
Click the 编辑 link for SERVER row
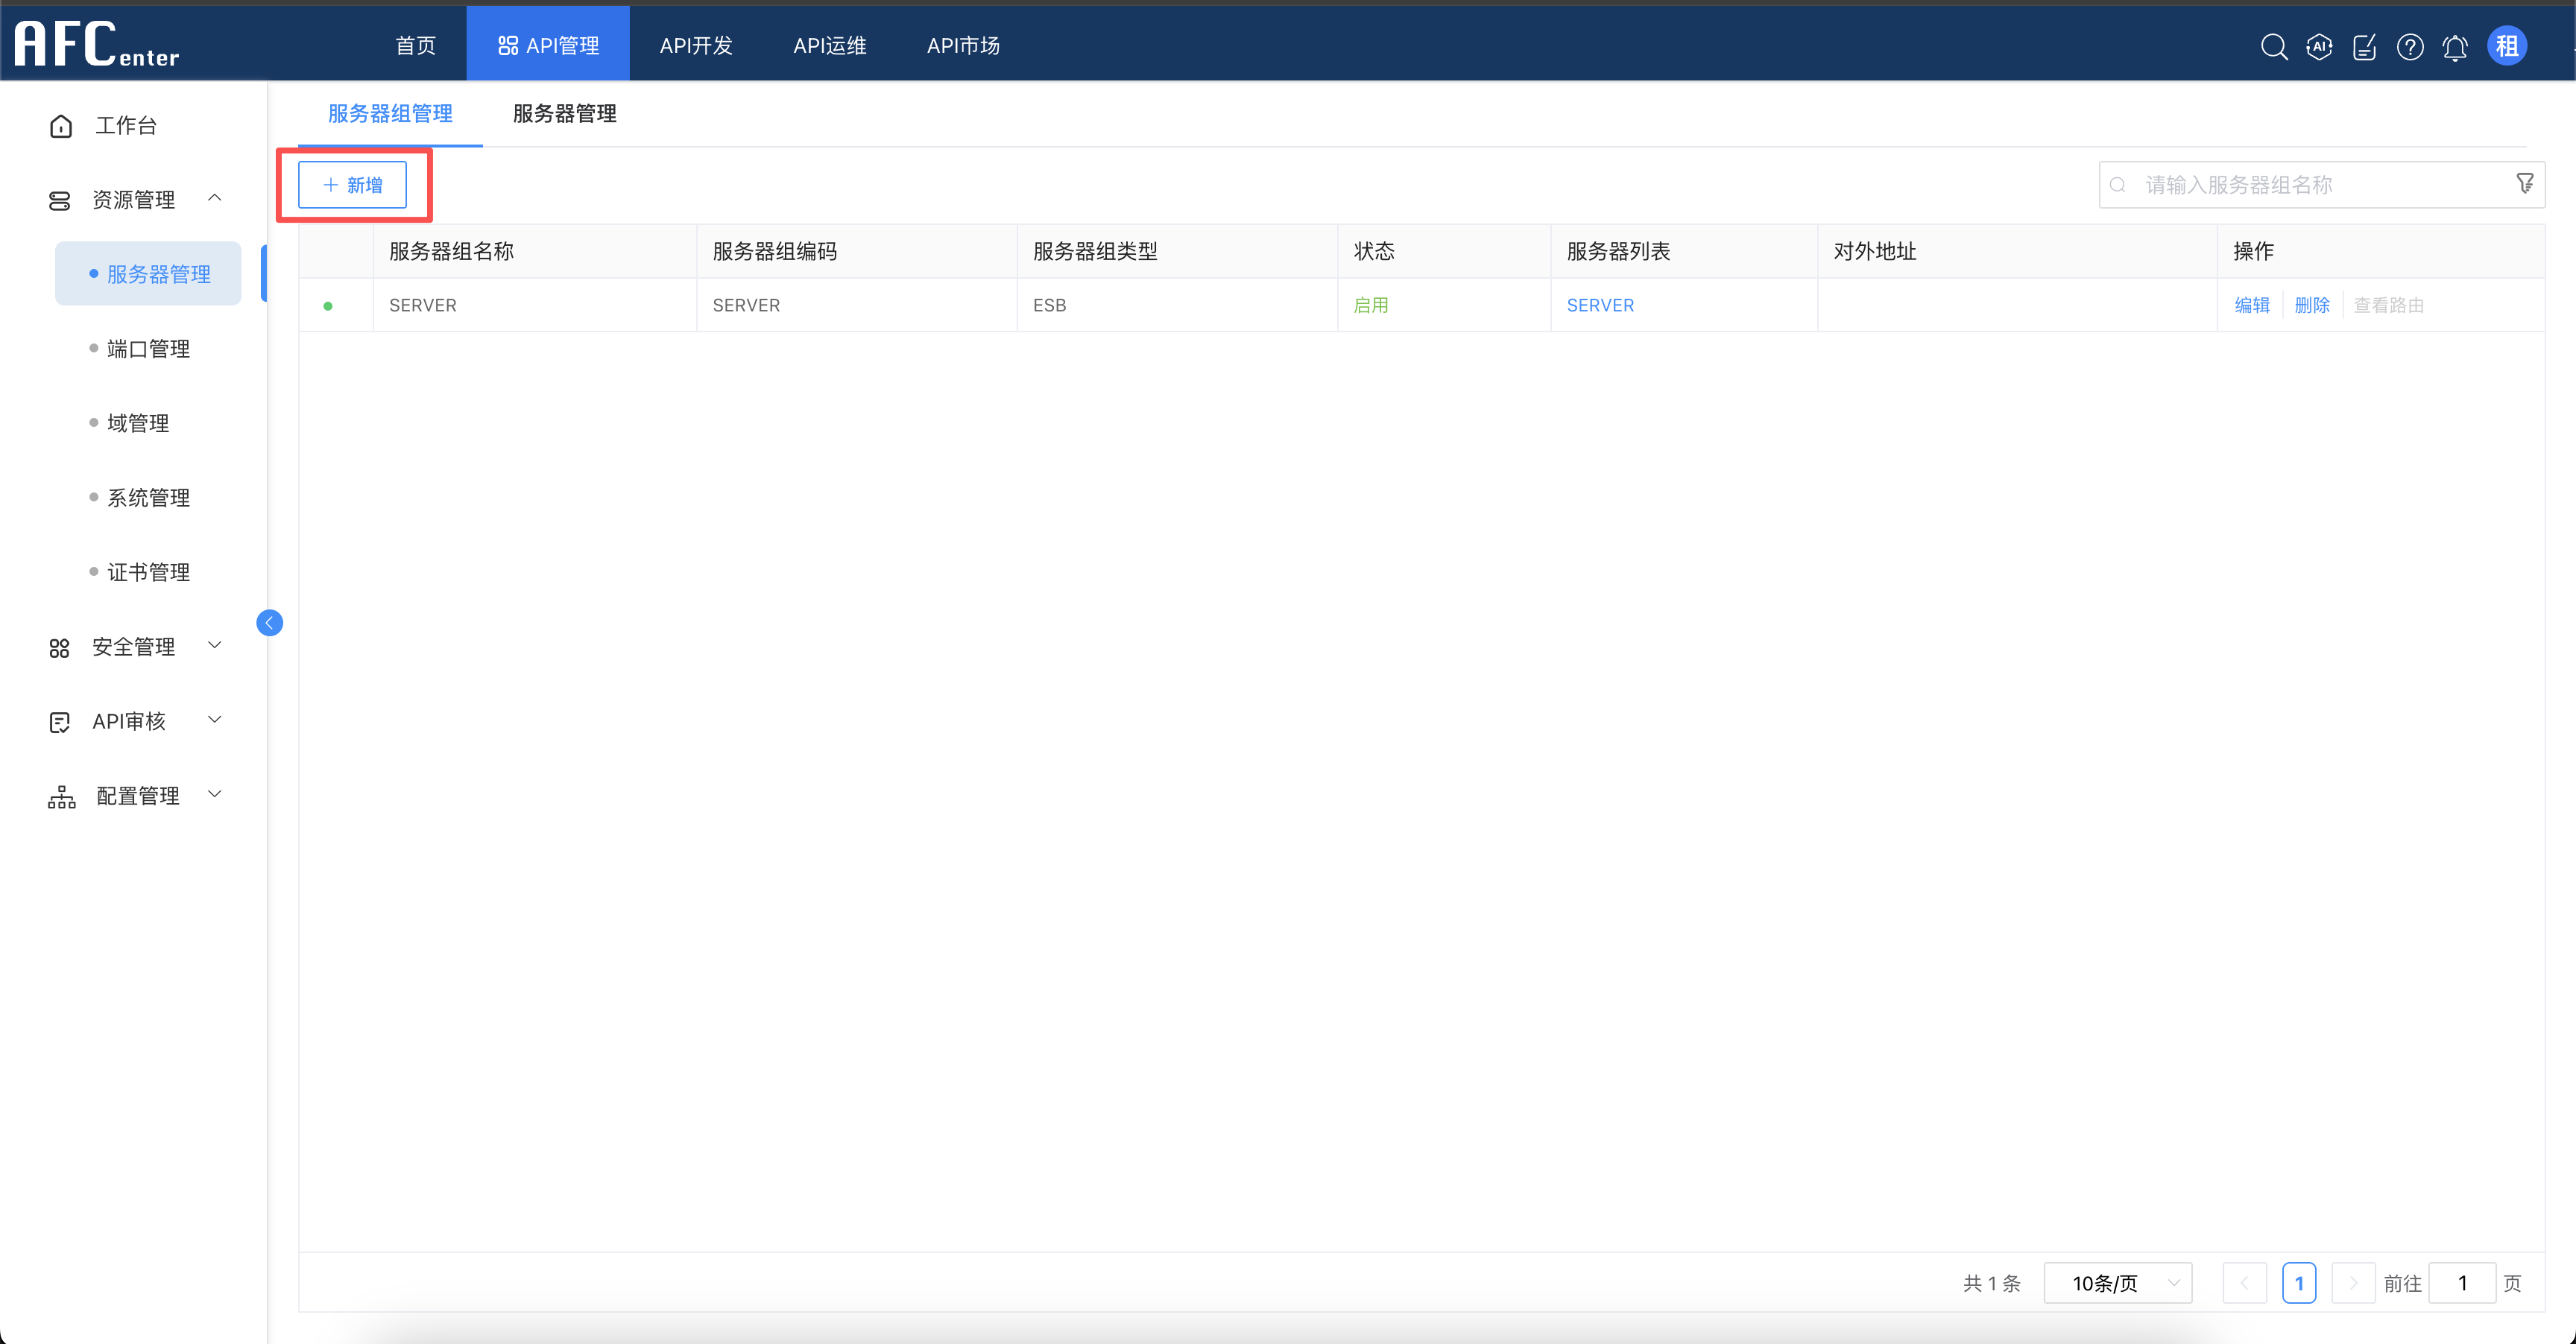(x=2252, y=305)
